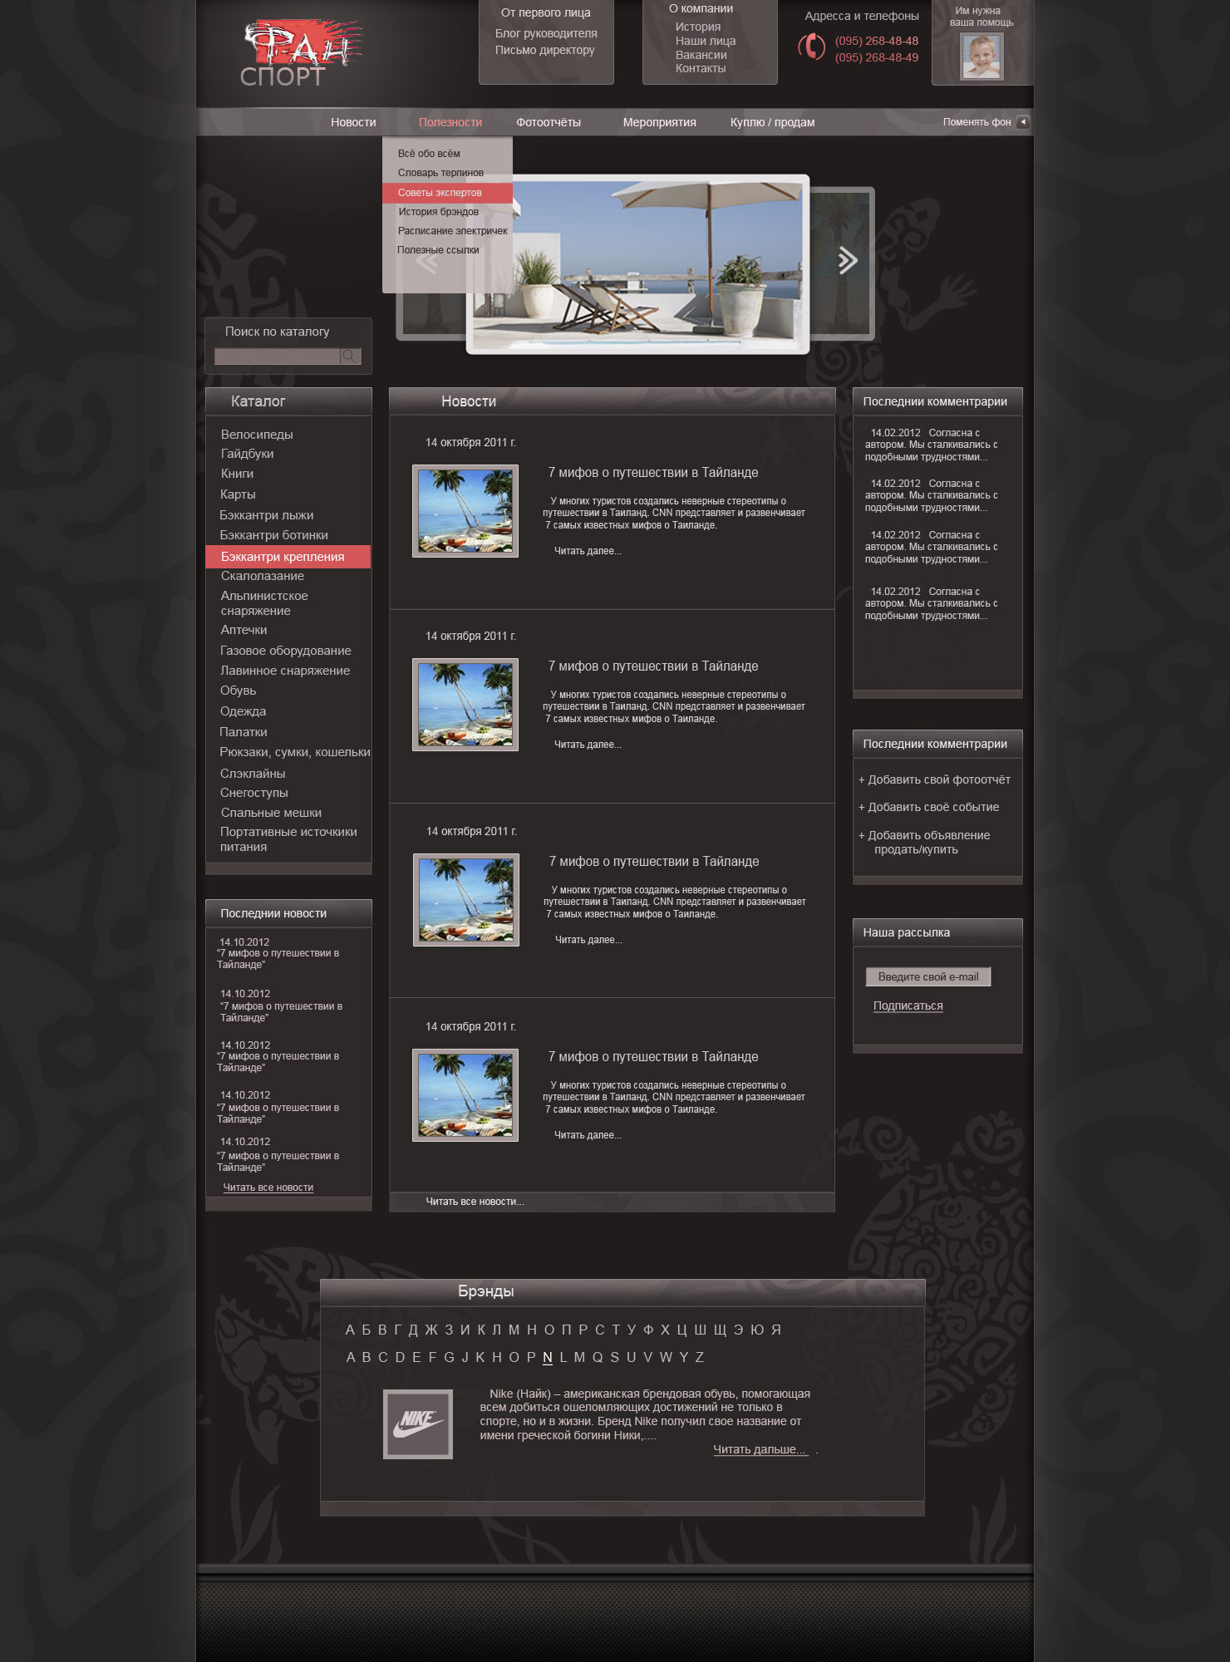Click the Nike brand logo
The image size is (1230, 1662).
417,1424
